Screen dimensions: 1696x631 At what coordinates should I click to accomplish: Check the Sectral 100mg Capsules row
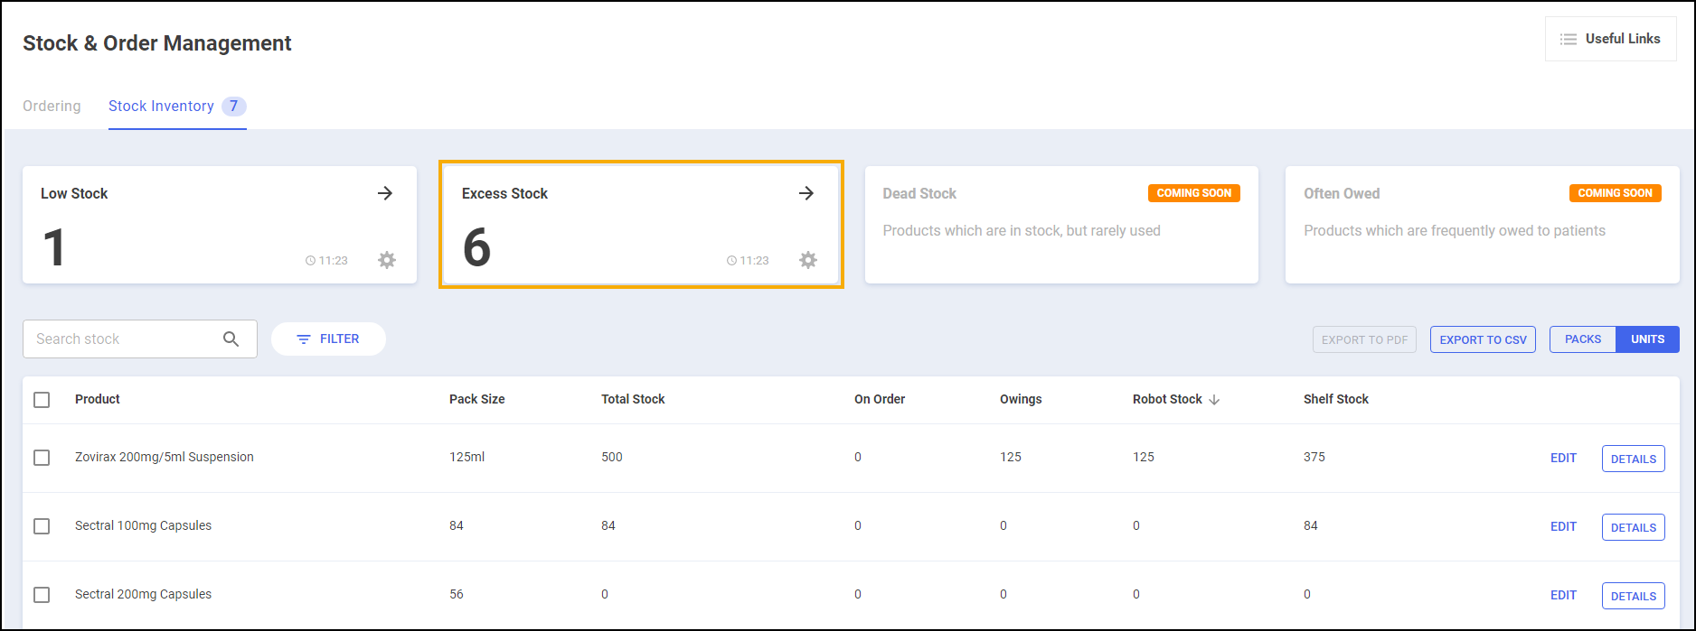pos(42,526)
